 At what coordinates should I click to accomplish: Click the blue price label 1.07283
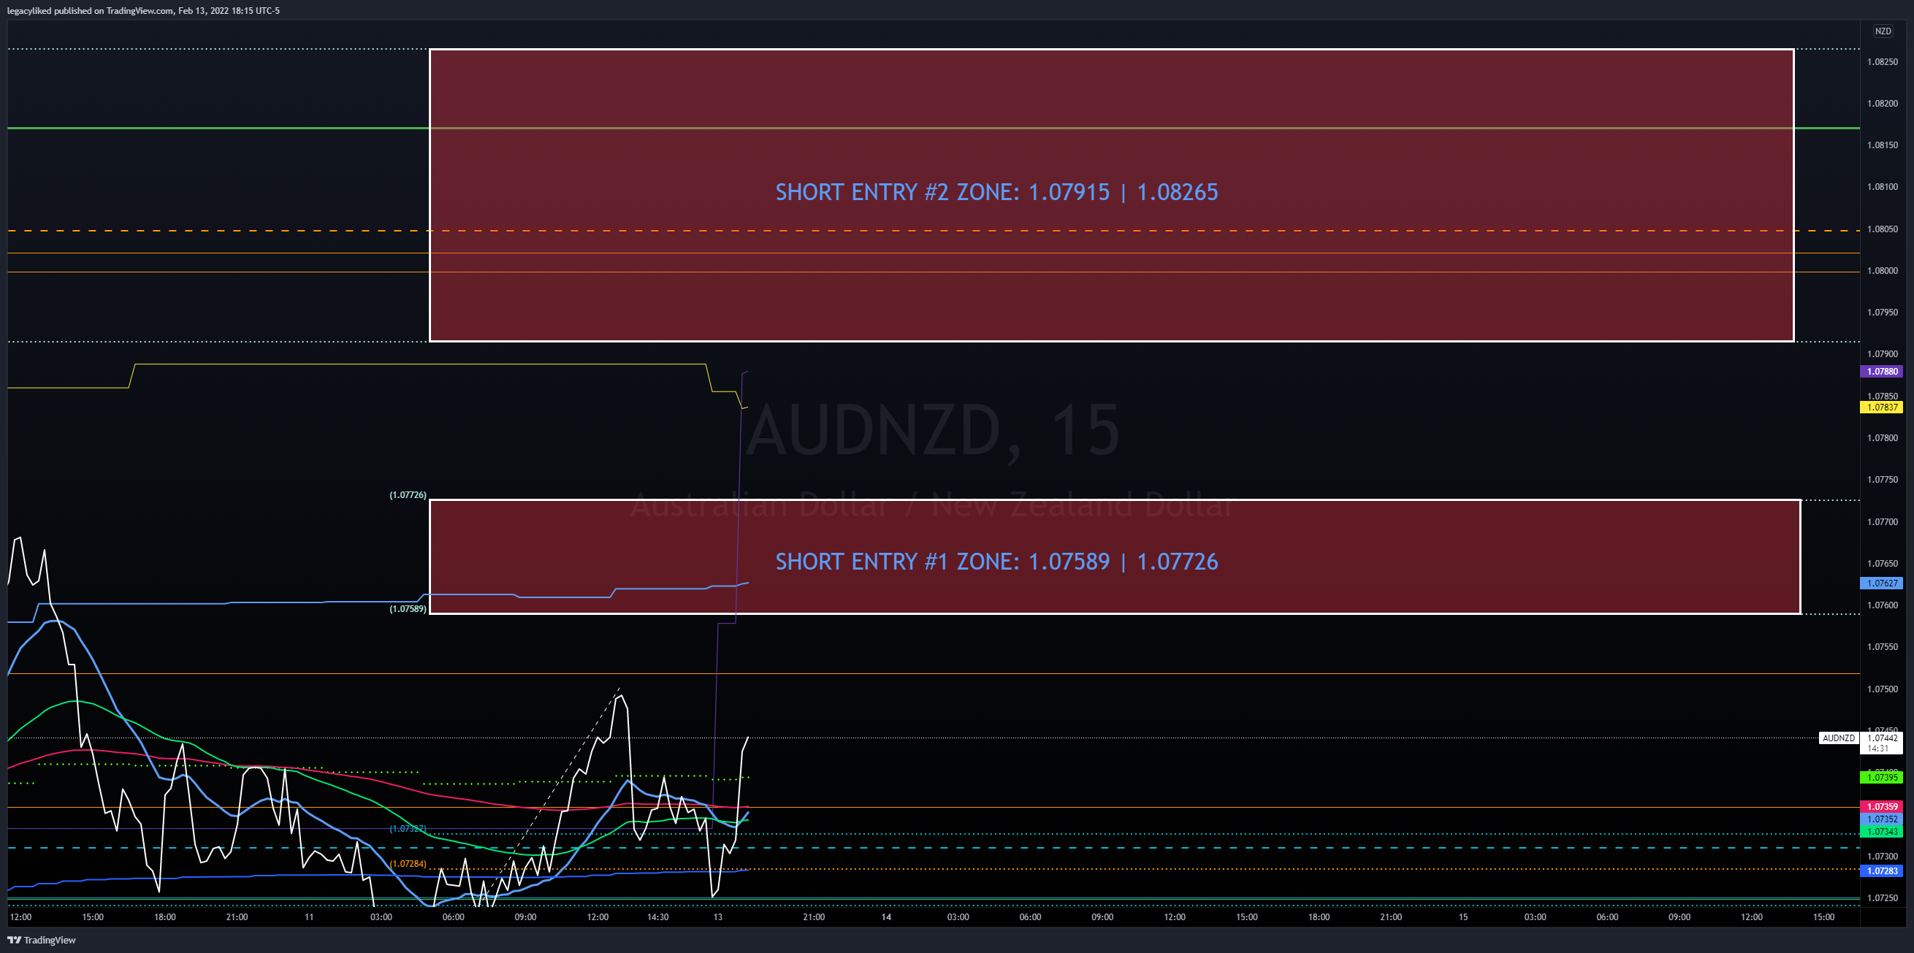point(1882,871)
